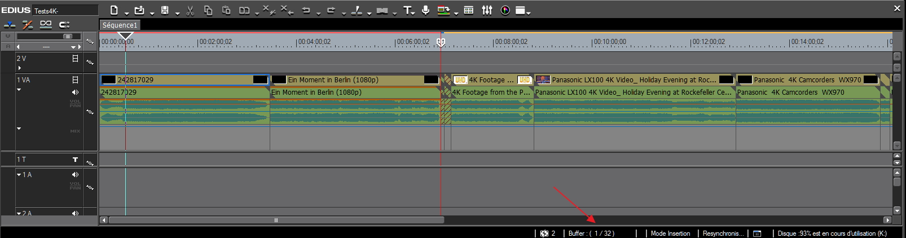Screen dimensions: 906x238
Task: Mute audio on the 1 VA track
Action: point(75,92)
